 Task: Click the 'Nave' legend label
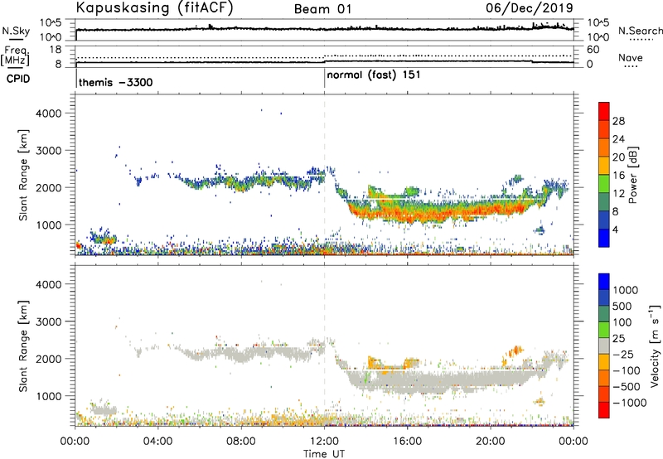click(631, 57)
